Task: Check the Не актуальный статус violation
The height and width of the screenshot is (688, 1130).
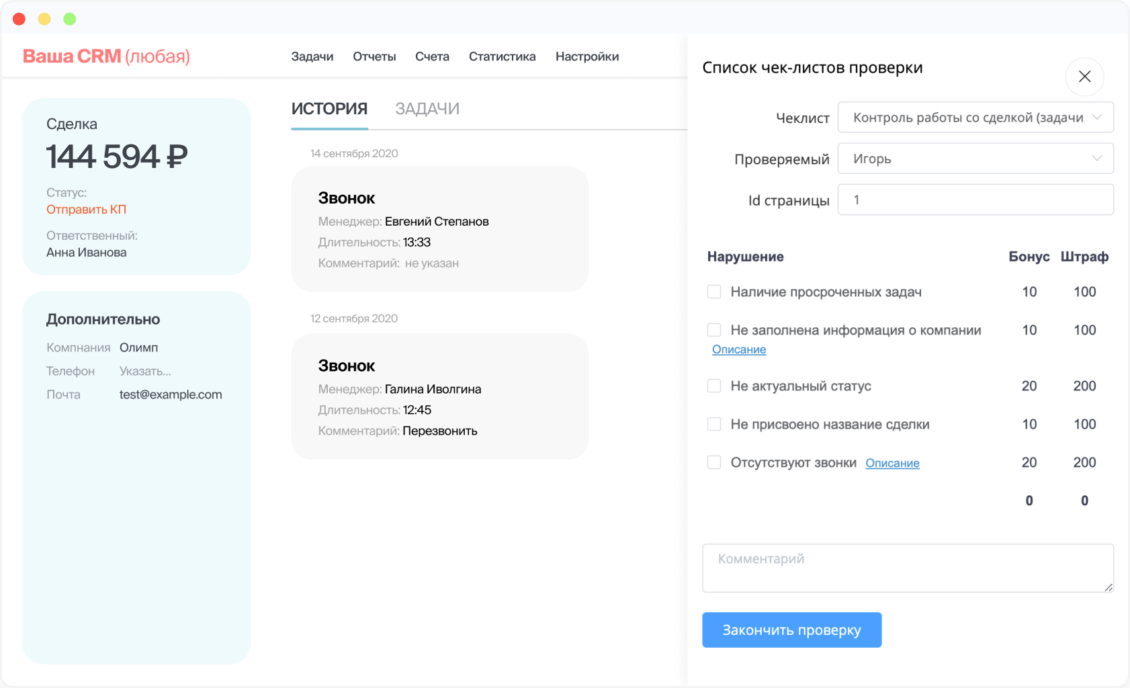Action: (x=713, y=386)
